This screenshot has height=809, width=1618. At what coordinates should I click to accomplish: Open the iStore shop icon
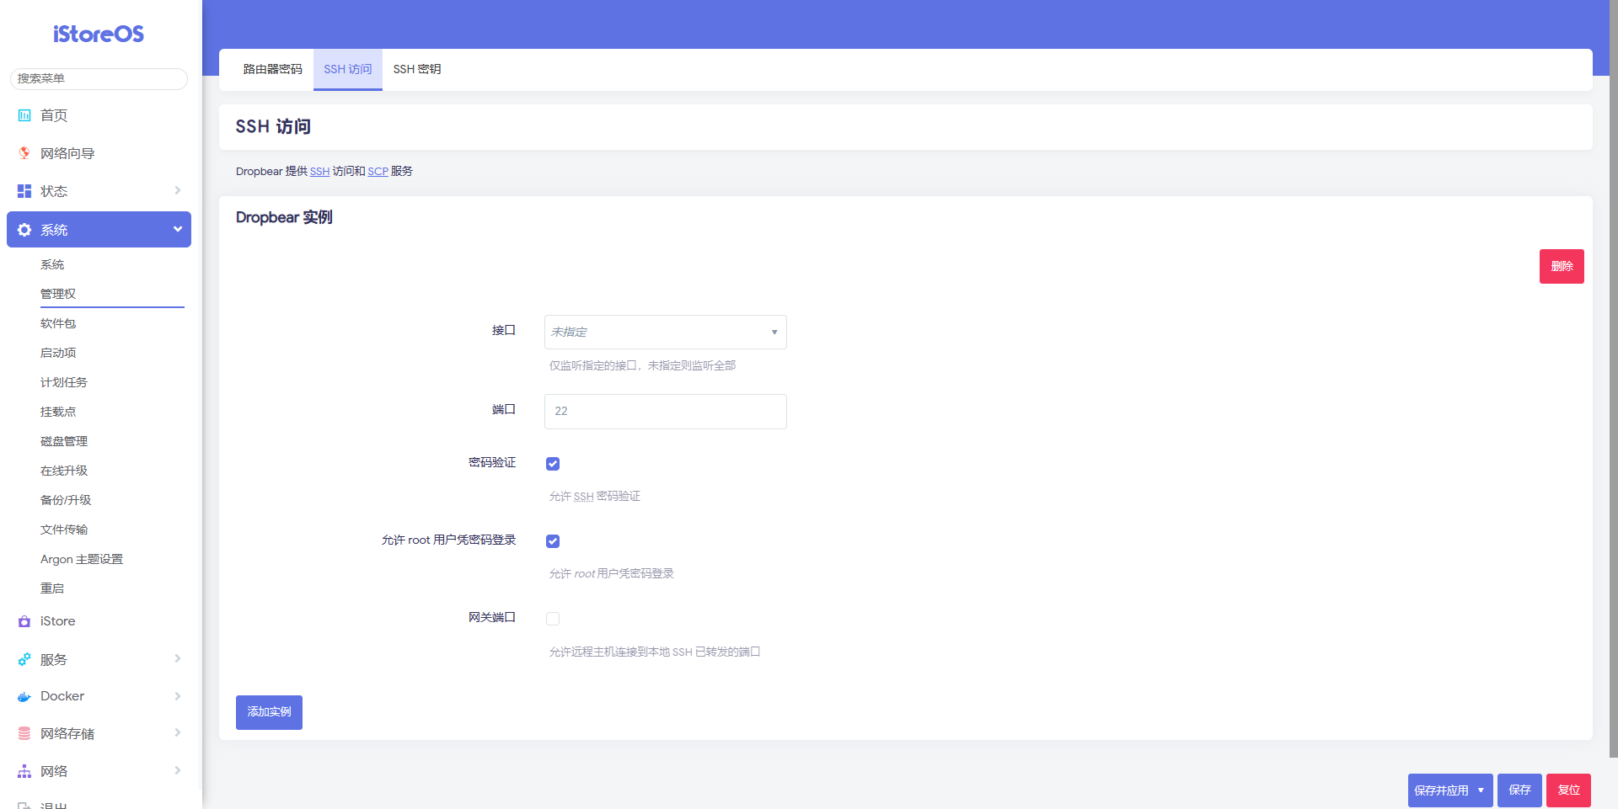pos(24,621)
